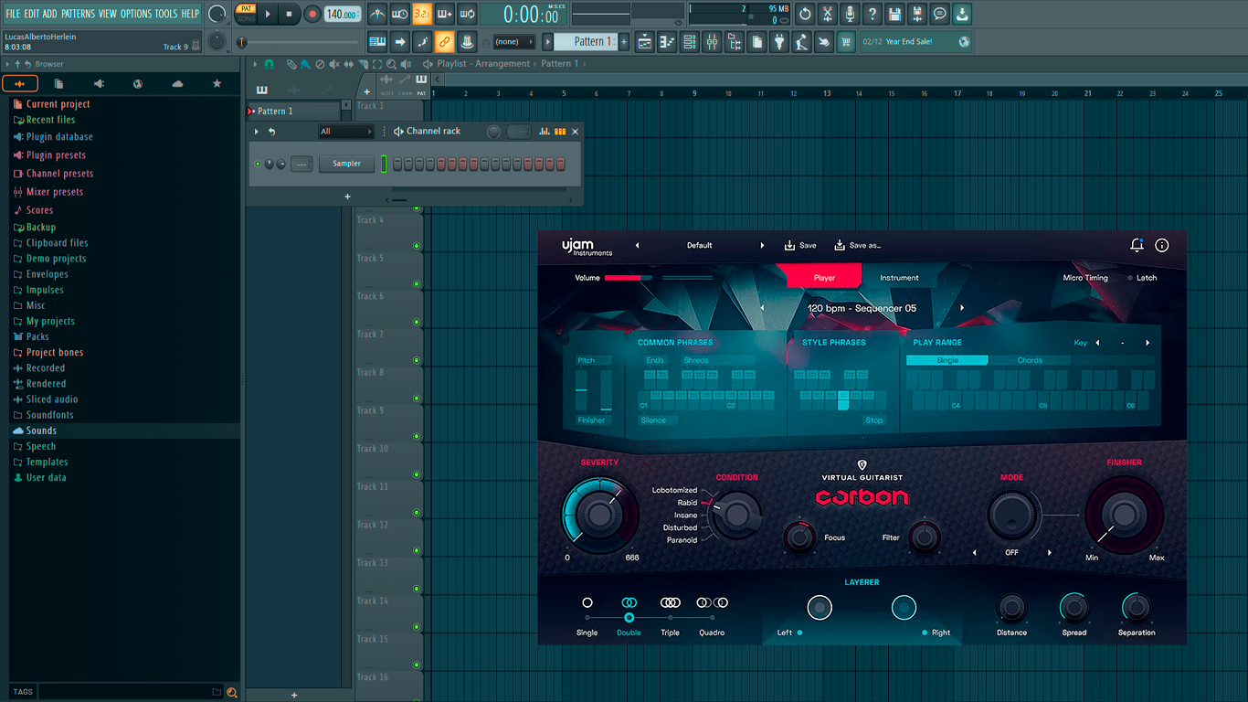Open channel rack toolbar icon
Screen dimensions: 1248x702
click(x=690, y=41)
